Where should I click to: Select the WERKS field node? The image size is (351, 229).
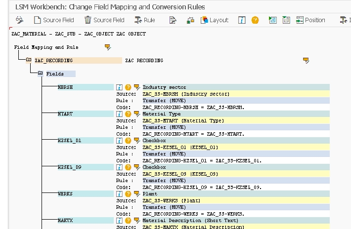(86, 193)
